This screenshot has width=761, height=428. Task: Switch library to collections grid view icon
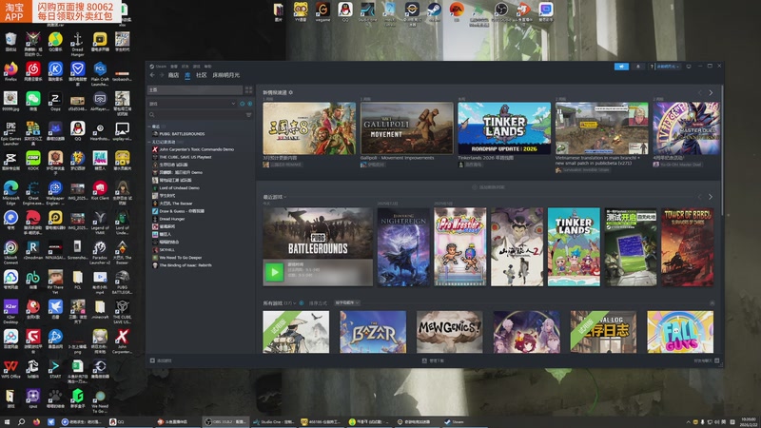pos(248,89)
